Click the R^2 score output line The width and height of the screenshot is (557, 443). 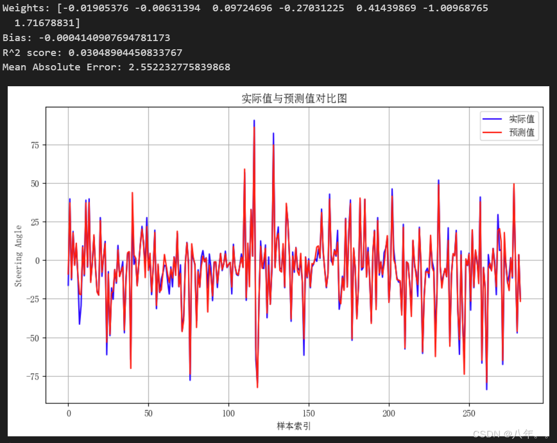(x=92, y=52)
